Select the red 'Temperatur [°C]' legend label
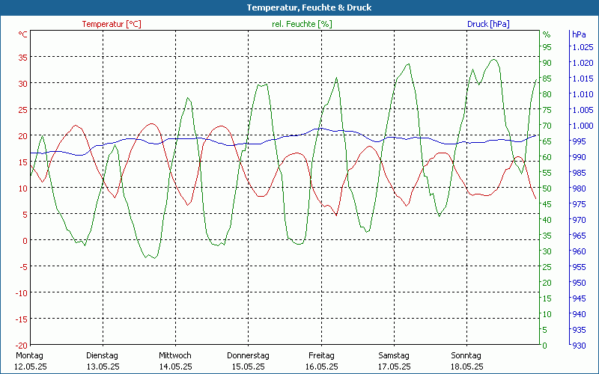599x374 pixels. click(x=112, y=24)
